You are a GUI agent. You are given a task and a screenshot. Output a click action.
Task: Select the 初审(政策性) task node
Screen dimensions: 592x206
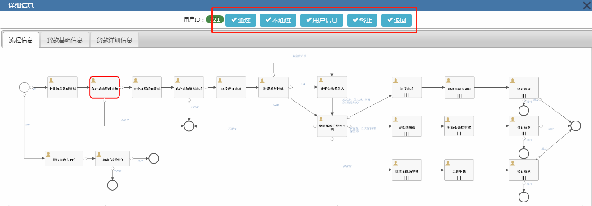tap(112, 158)
